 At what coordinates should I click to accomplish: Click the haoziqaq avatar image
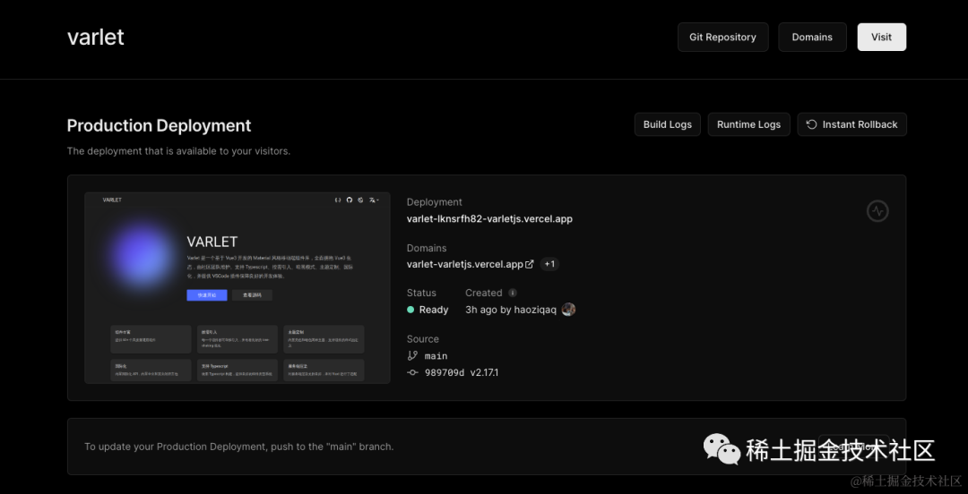(x=568, y=310)
